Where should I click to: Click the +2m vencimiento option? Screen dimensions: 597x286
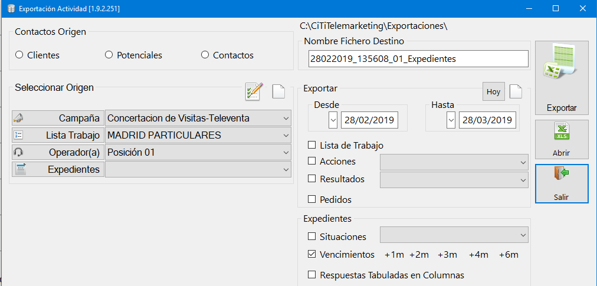(419, 255)
